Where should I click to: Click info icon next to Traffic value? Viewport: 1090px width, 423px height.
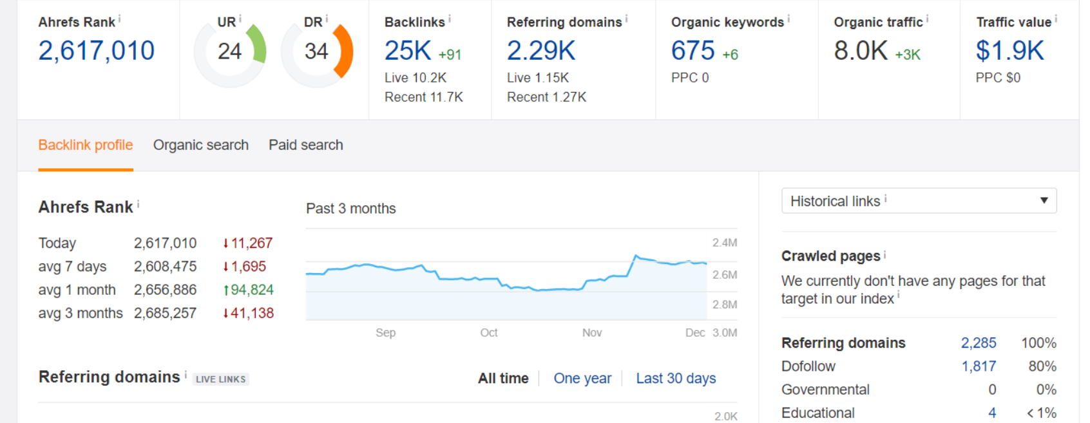(x=1055, y=19)
